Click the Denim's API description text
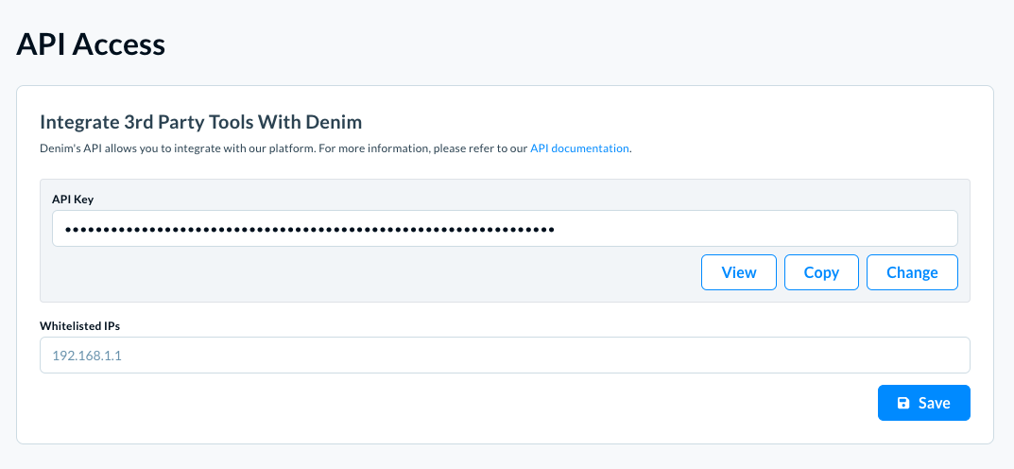Viewport: 1014px width, 469px height. [284, 148]
